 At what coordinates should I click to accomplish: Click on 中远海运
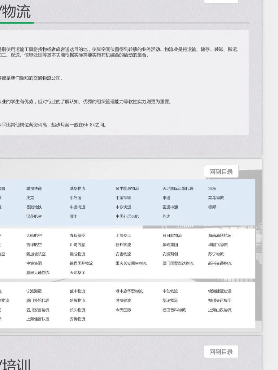pyautogui.click(x=77, y=207)
